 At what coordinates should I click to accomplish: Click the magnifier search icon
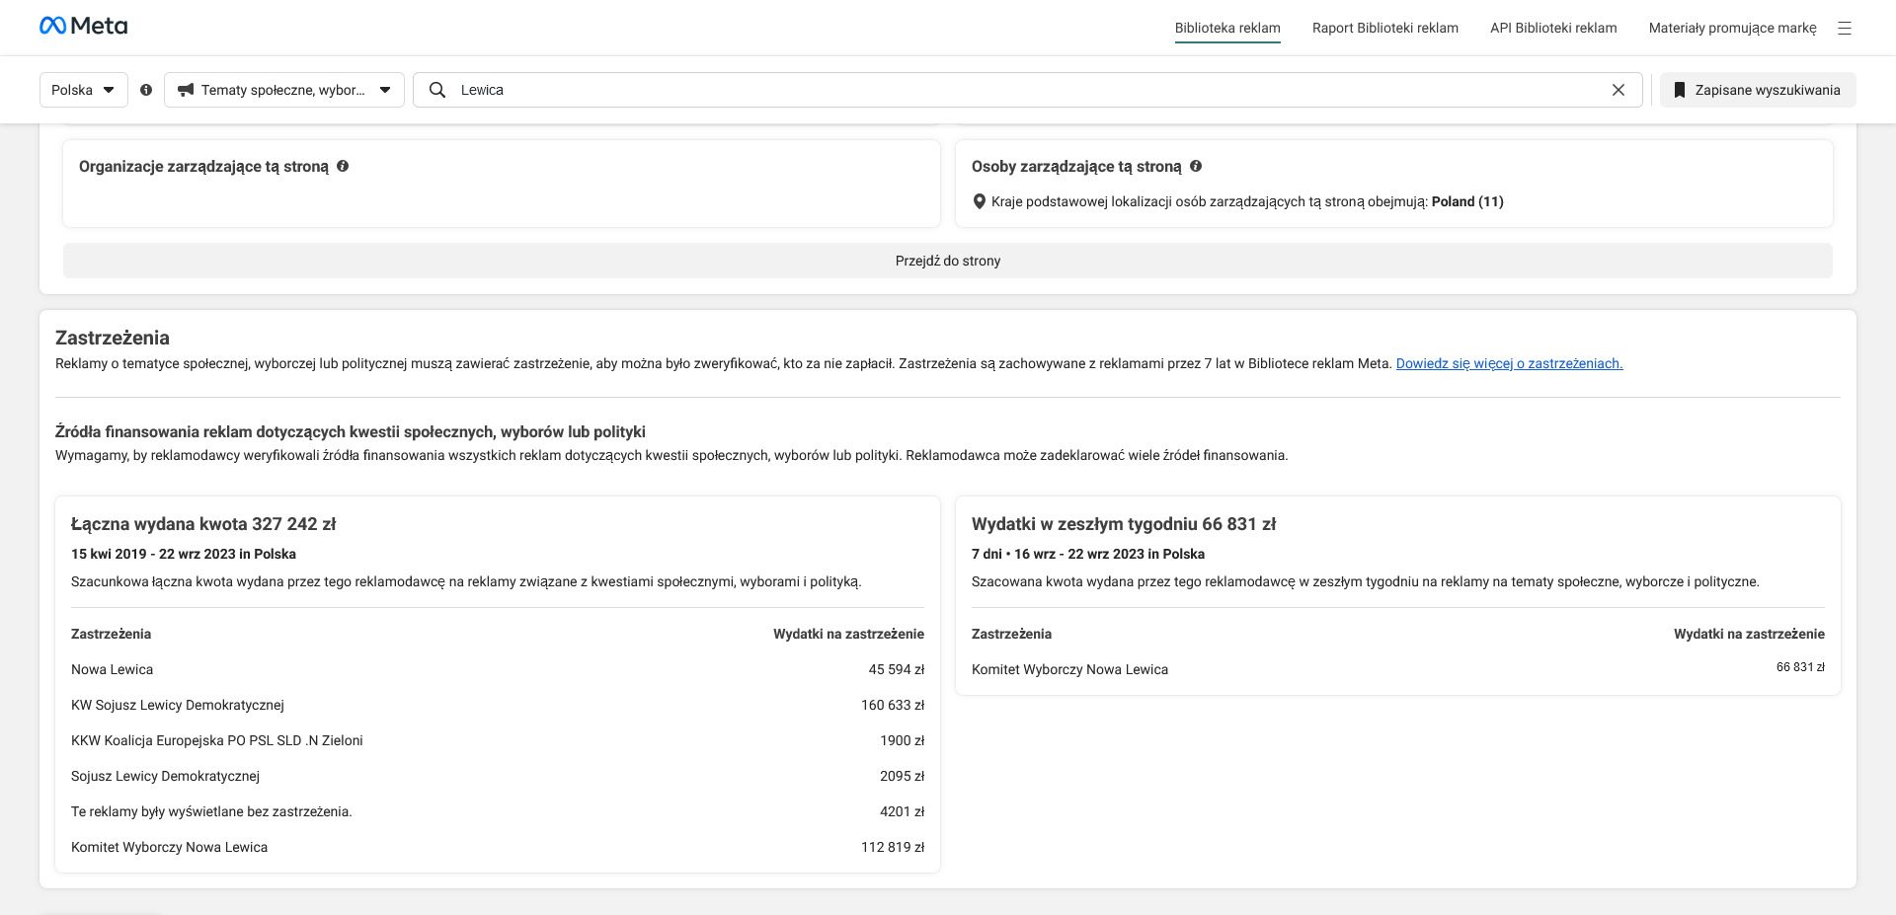pyautogui.click(x=437, y=90)
